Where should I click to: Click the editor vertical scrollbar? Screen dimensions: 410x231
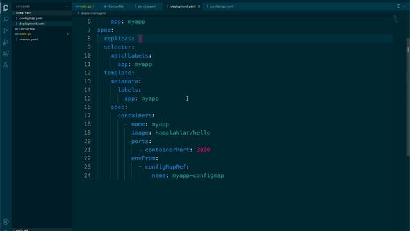(x=408, y=97)
